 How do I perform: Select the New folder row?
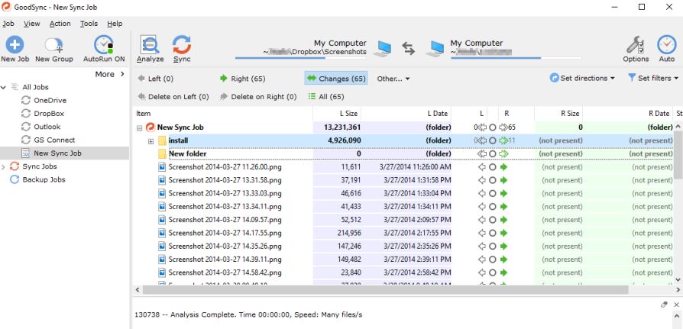tap(187, 154)
